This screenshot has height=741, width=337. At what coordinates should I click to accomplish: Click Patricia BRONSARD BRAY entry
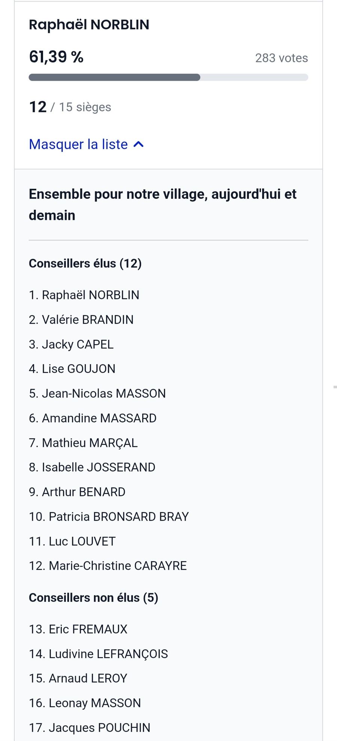109,517
